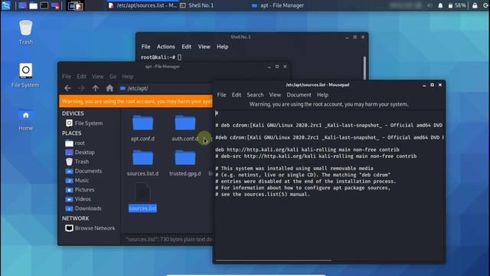
Task: Select Videos in Places sidebar
Action: [x=78, y=199]
